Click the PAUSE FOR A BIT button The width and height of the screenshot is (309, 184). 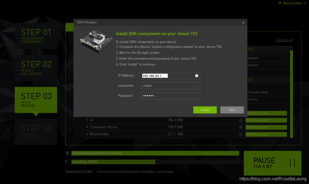click(x=272, y=163)
